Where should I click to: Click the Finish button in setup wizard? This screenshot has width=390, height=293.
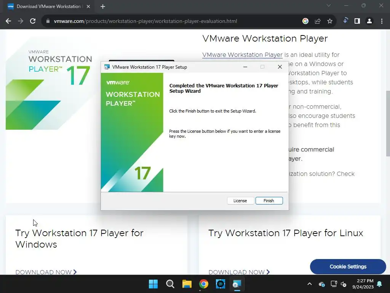269,201
